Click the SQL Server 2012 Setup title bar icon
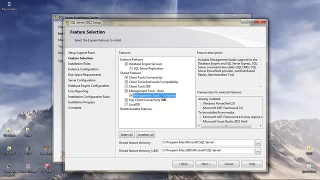The width and height of the screenshot is (320, 180). pos(67,22)
